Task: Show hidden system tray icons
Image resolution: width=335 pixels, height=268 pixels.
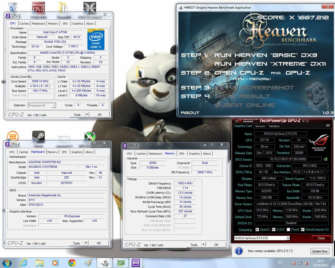Action: pos(287,263)
